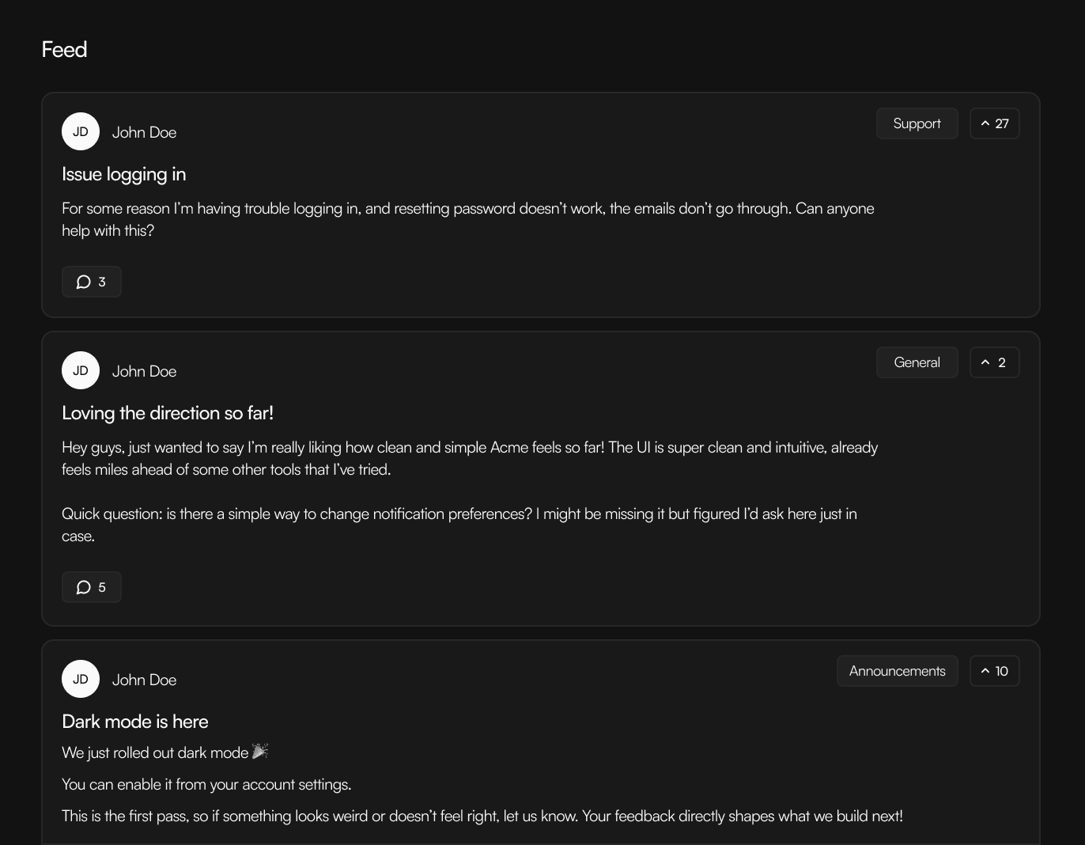Expand the 5 comments on the General post
This screenshot has width=1085, height=845.
tap(91, 587)
